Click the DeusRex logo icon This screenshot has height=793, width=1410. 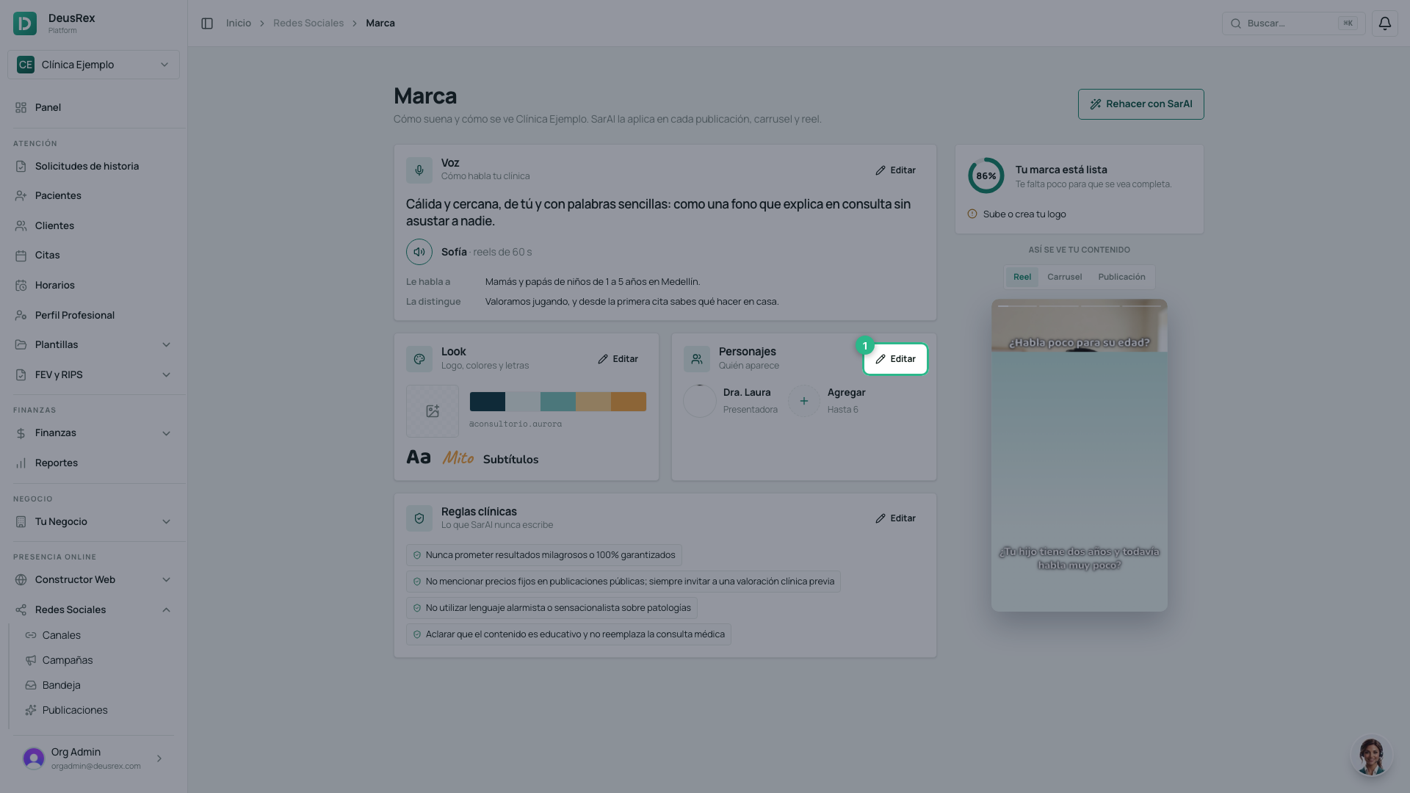(x=25, y=23)
